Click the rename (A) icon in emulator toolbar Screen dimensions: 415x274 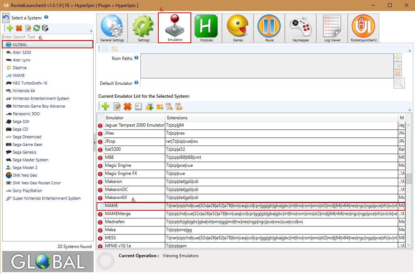[139, 106]
